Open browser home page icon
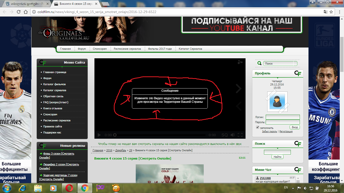 (x=25, y=12)
